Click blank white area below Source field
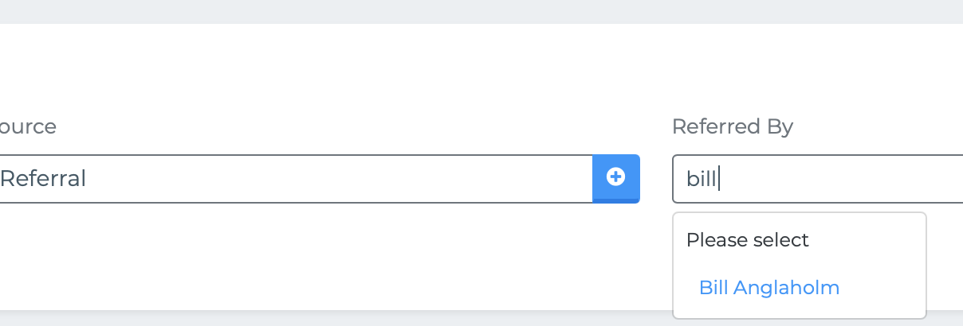 click(319, 254)
